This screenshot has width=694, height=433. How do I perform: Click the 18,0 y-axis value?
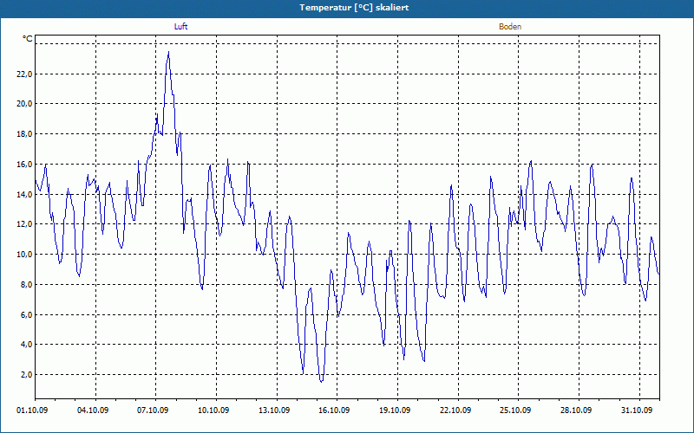coord(24,134)
